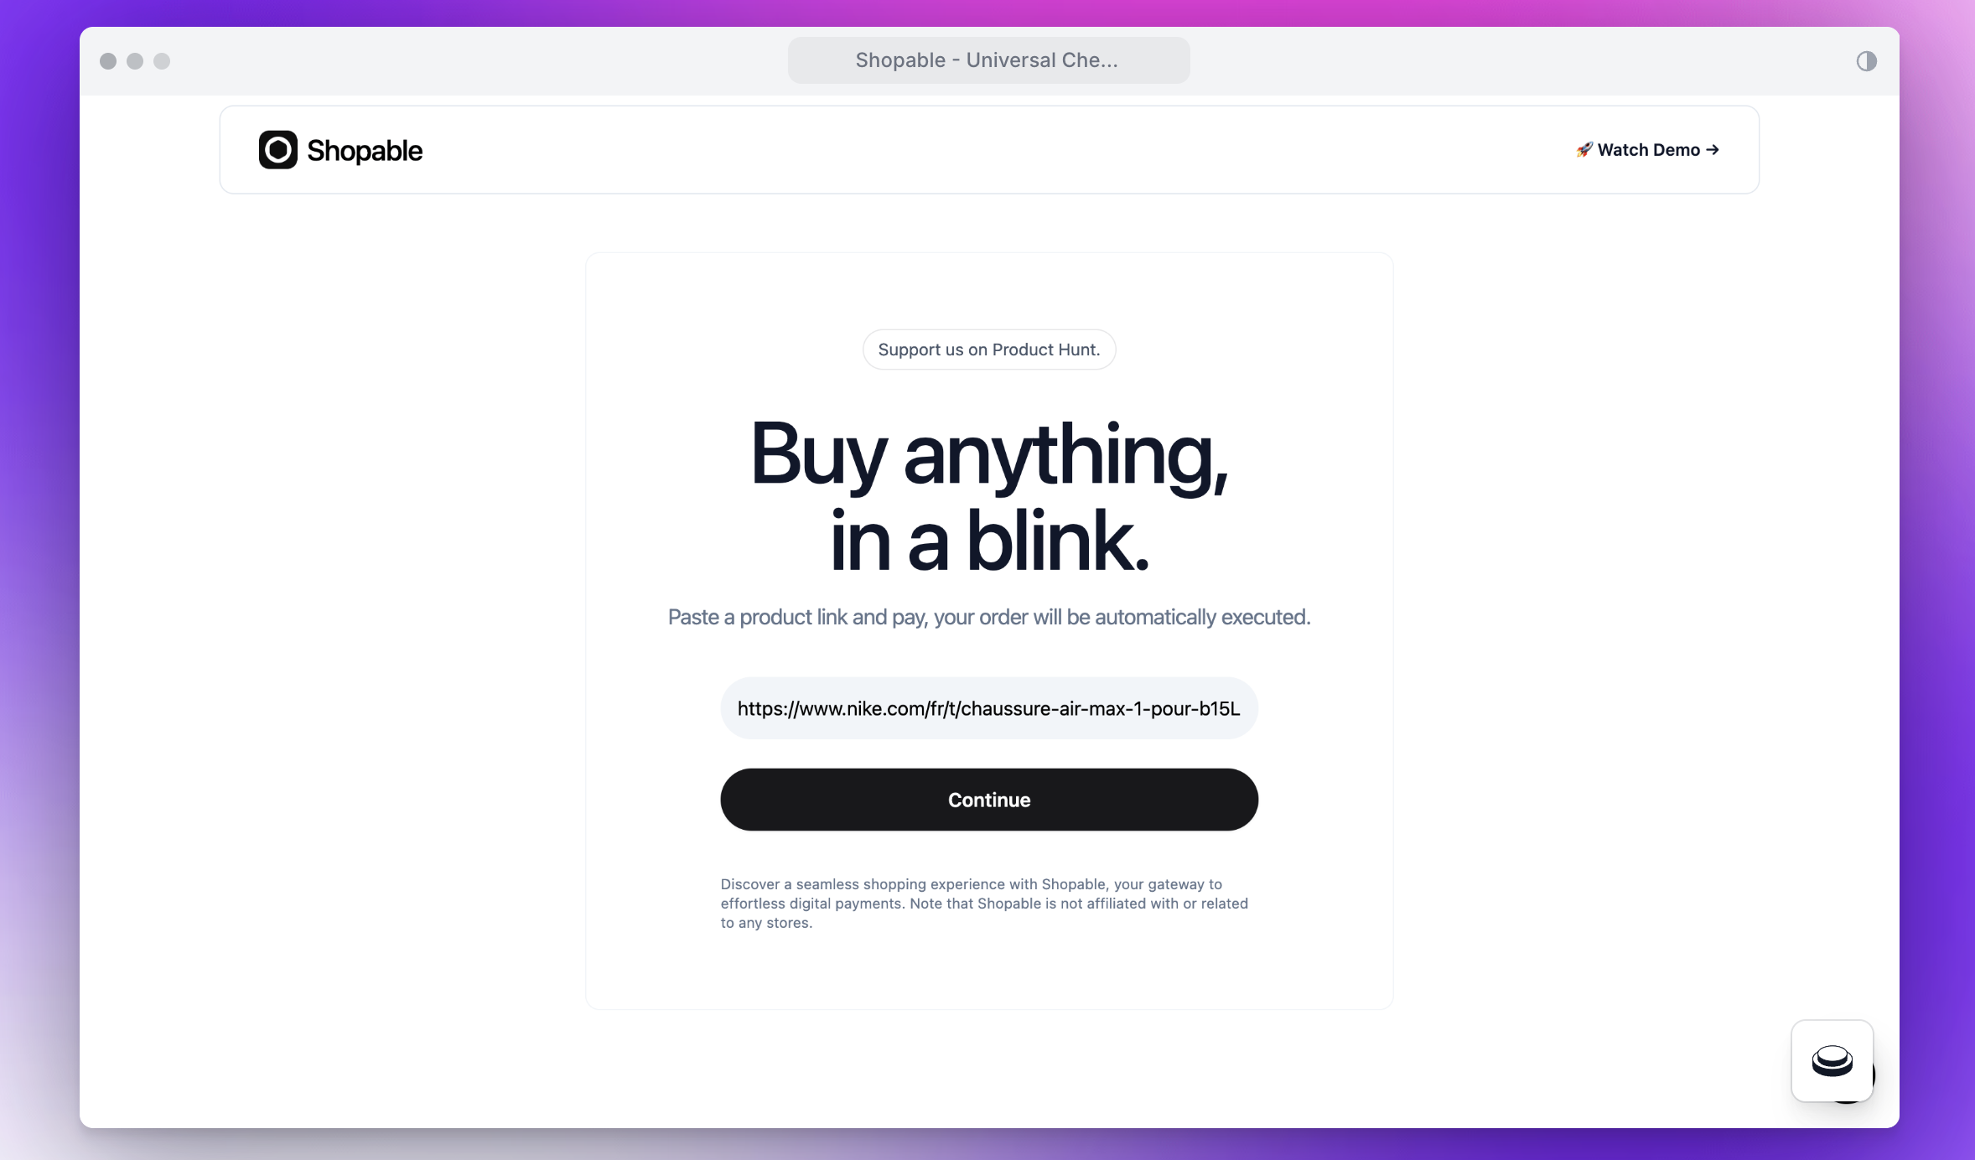
Task: Click the Shopable hexagon logo icon
Action: (277, 150)
